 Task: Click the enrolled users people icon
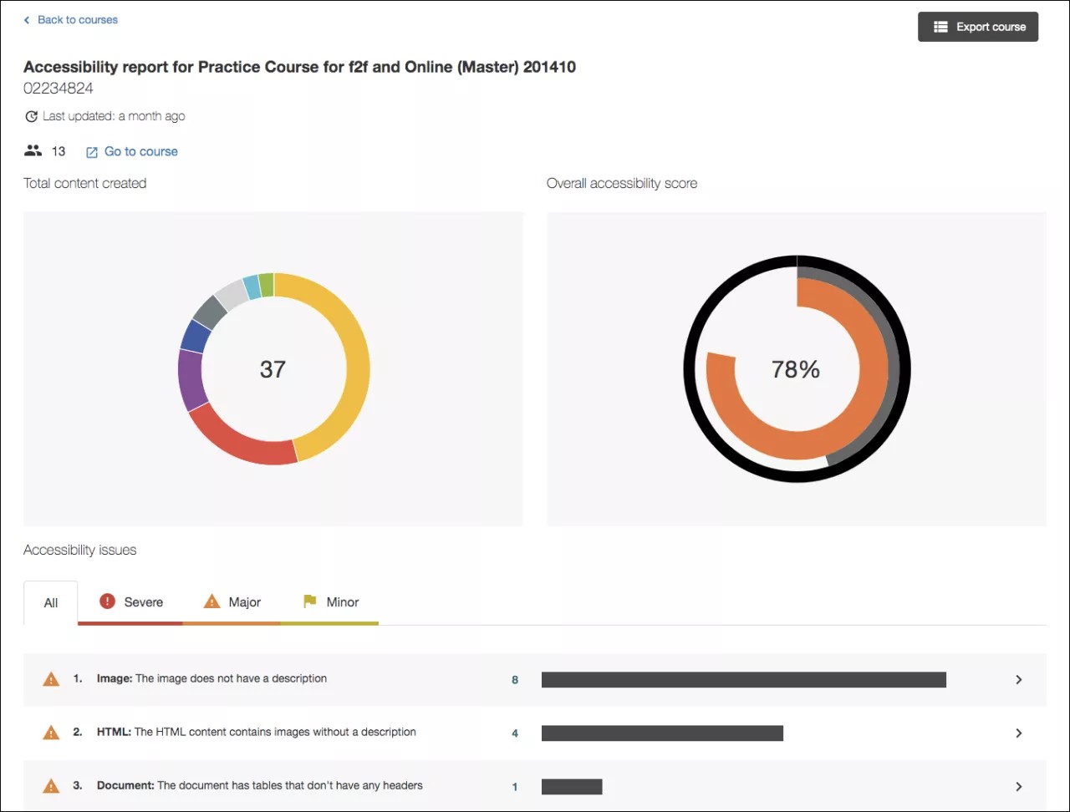pos(33,151)
